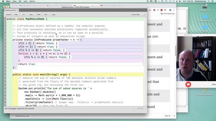
Task: Open the BlueJ application menu
Action: [x=8, y=1]
